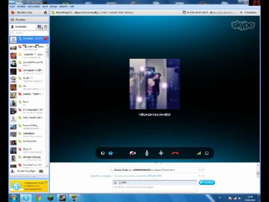Open the Echo / Sound Test Service contact
The height and width of the screenshot is (202, 269).
pyautogui.click(x=28, y=119)
